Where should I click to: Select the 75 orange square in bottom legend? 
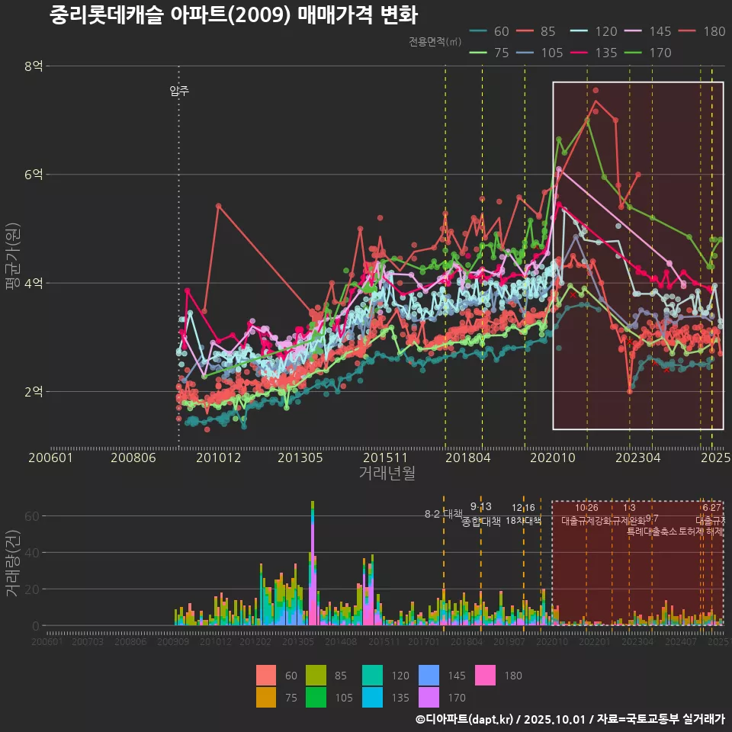(266, 697)
